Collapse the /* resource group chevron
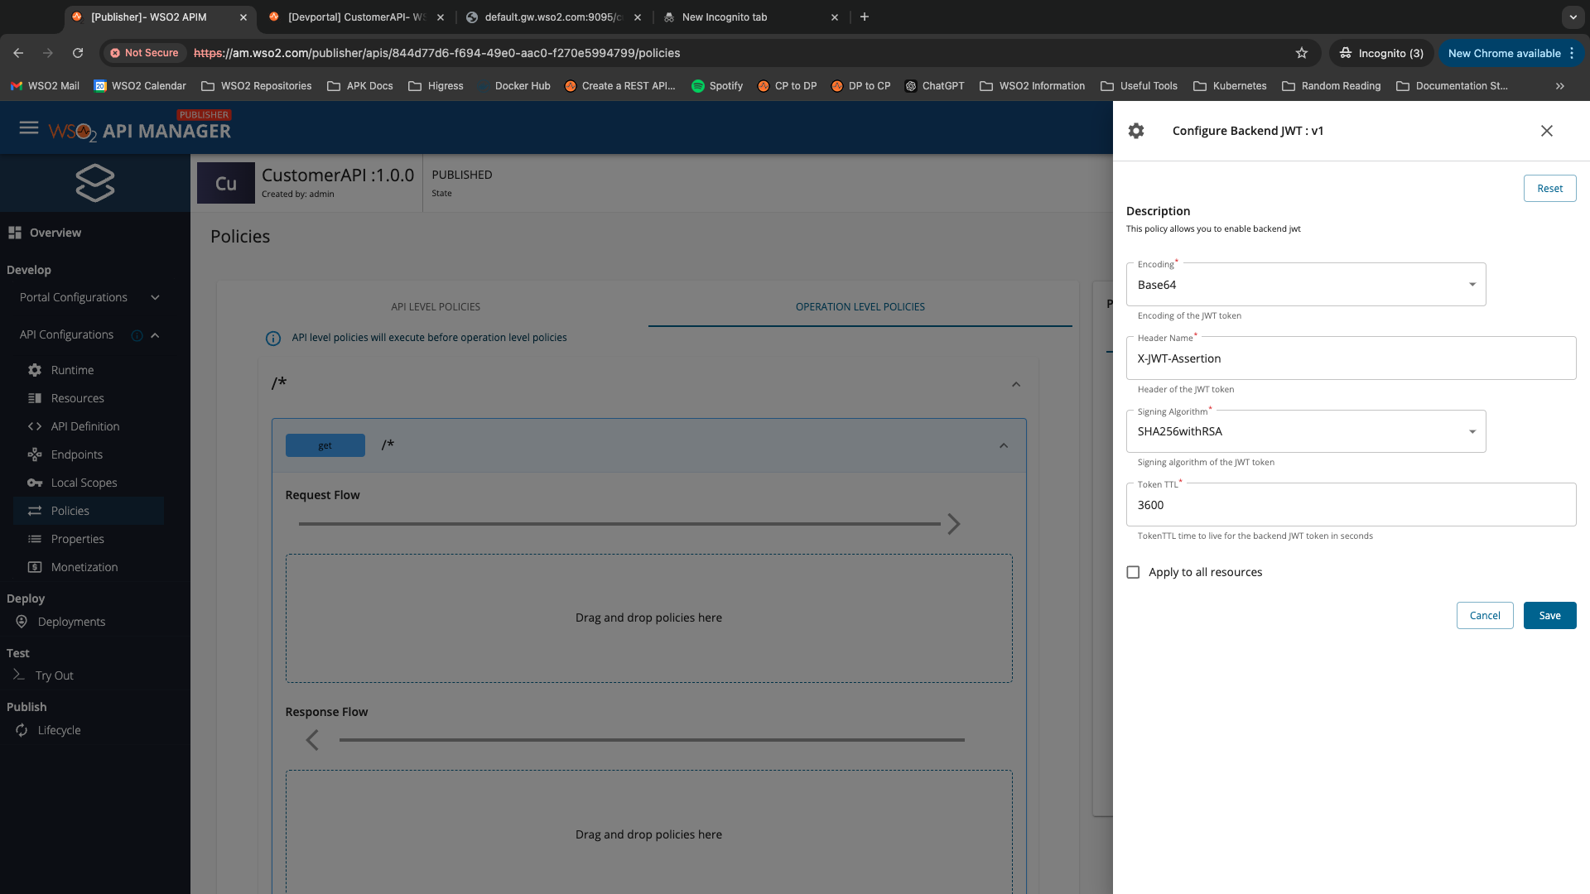 point(1016,384)
